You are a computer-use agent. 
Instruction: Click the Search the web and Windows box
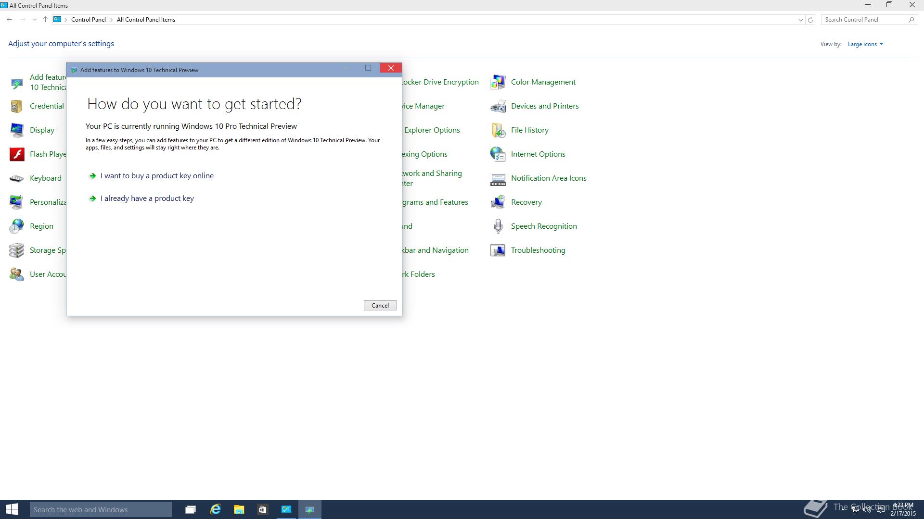pyautogui.click(x=101, y=509)
